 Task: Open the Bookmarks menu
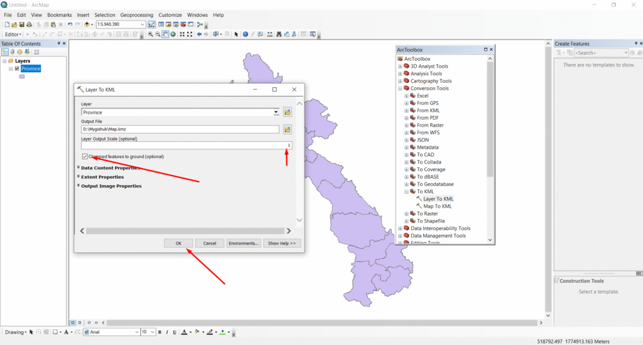[x=60, y=15]
